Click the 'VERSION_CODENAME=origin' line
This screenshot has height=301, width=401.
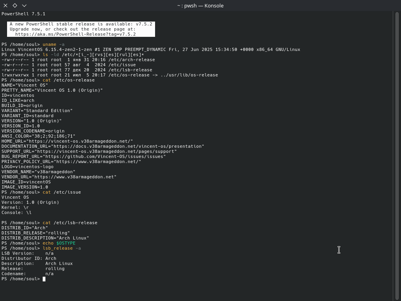tap(33, 131)
